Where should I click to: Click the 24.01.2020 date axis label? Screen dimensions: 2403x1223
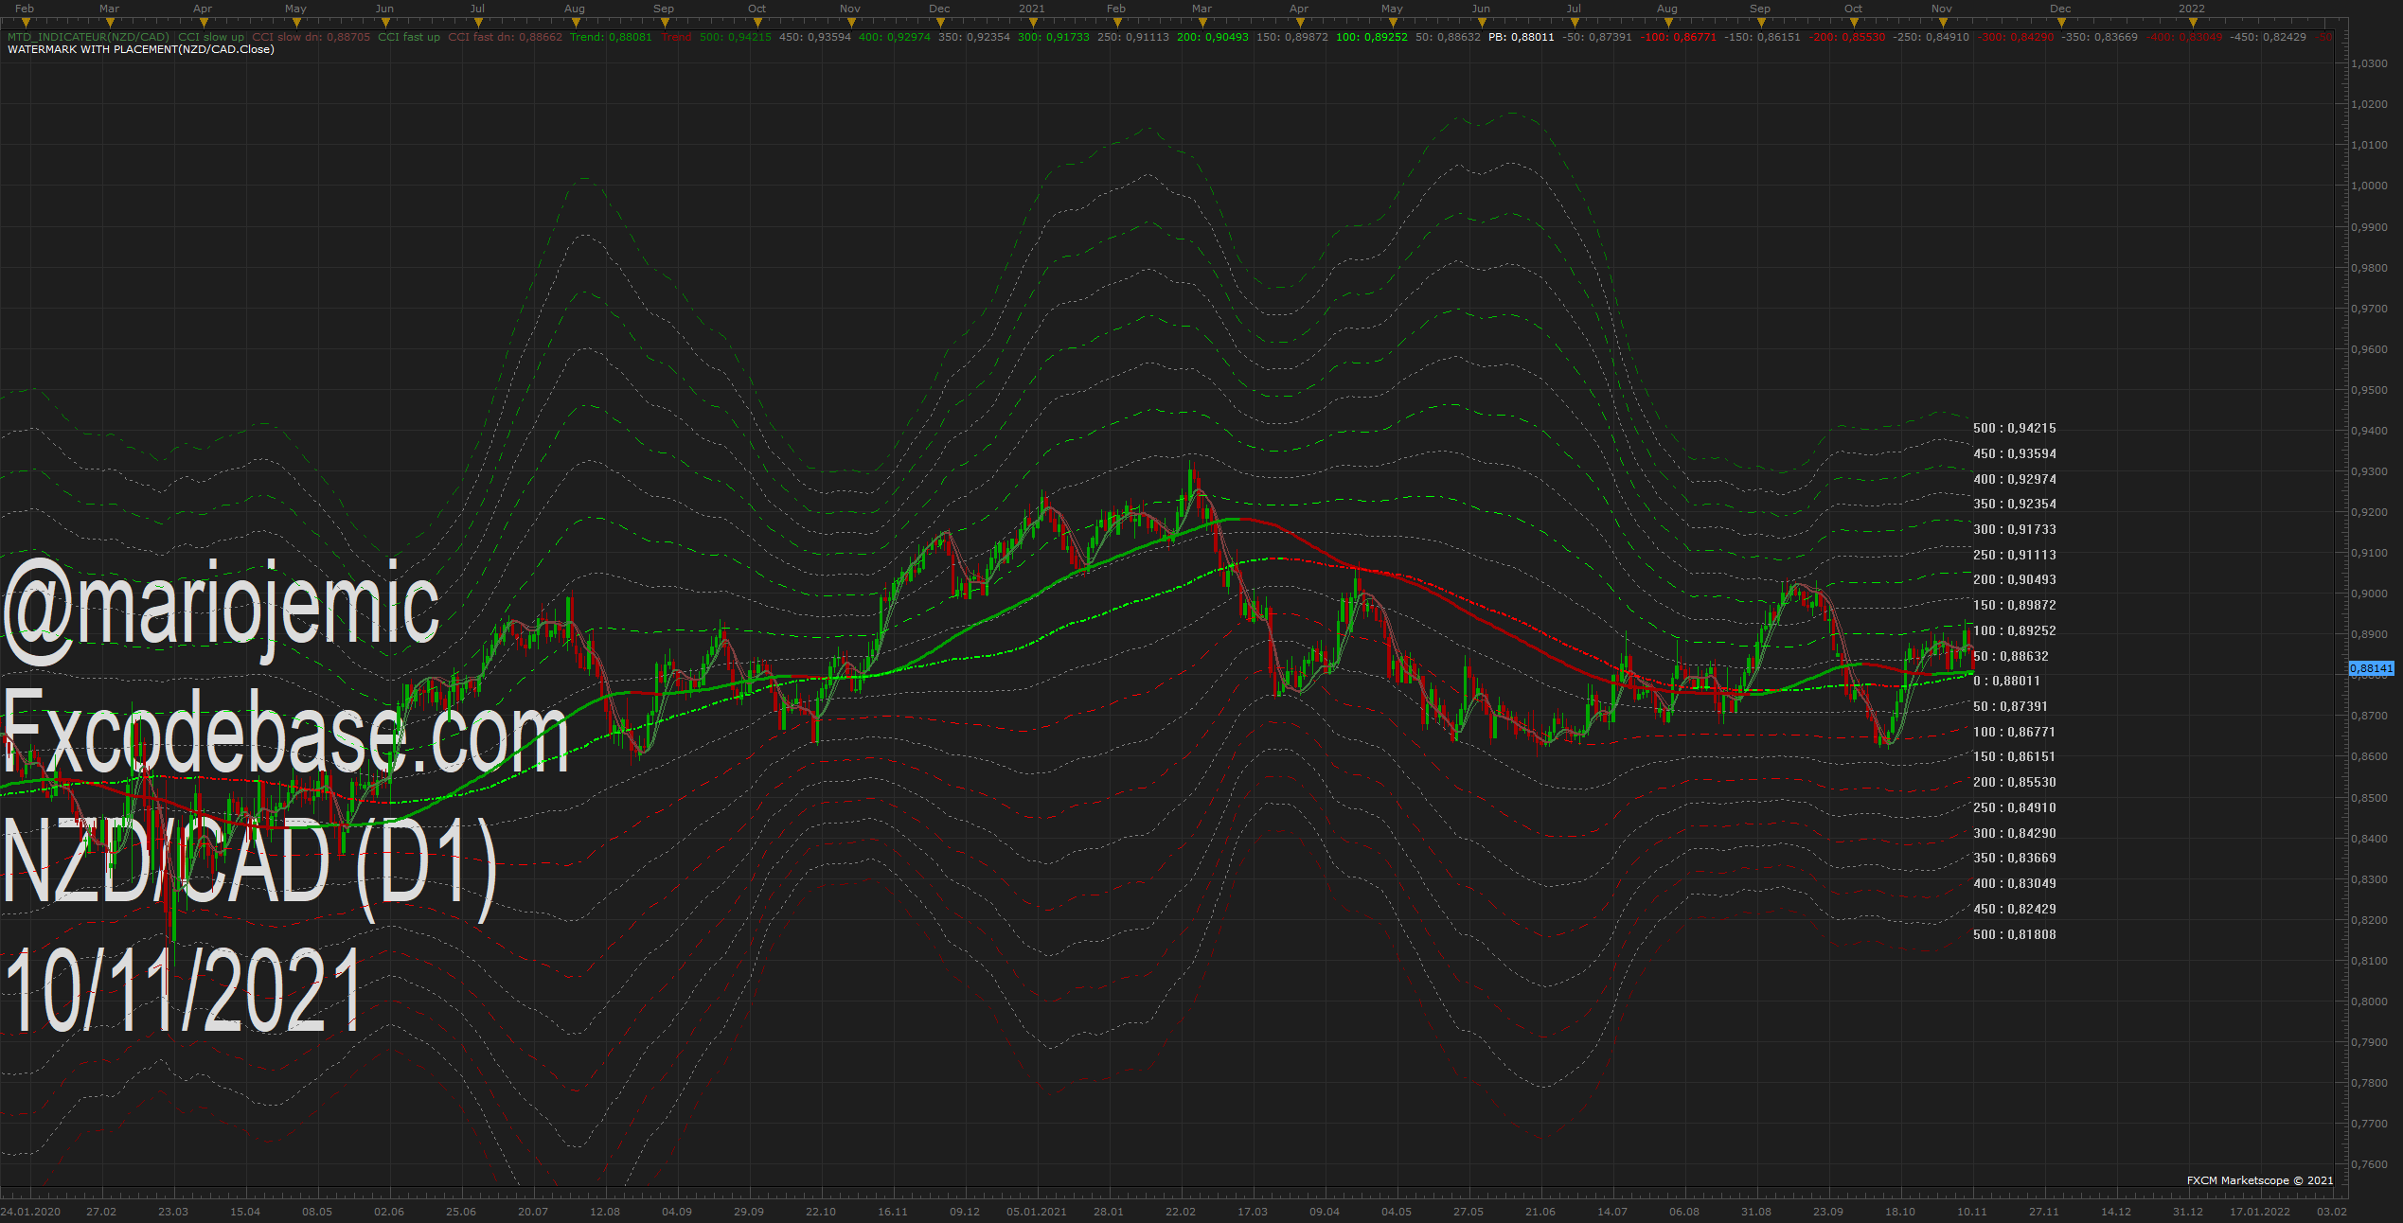pyautogui.click(x=30, y=1212)
